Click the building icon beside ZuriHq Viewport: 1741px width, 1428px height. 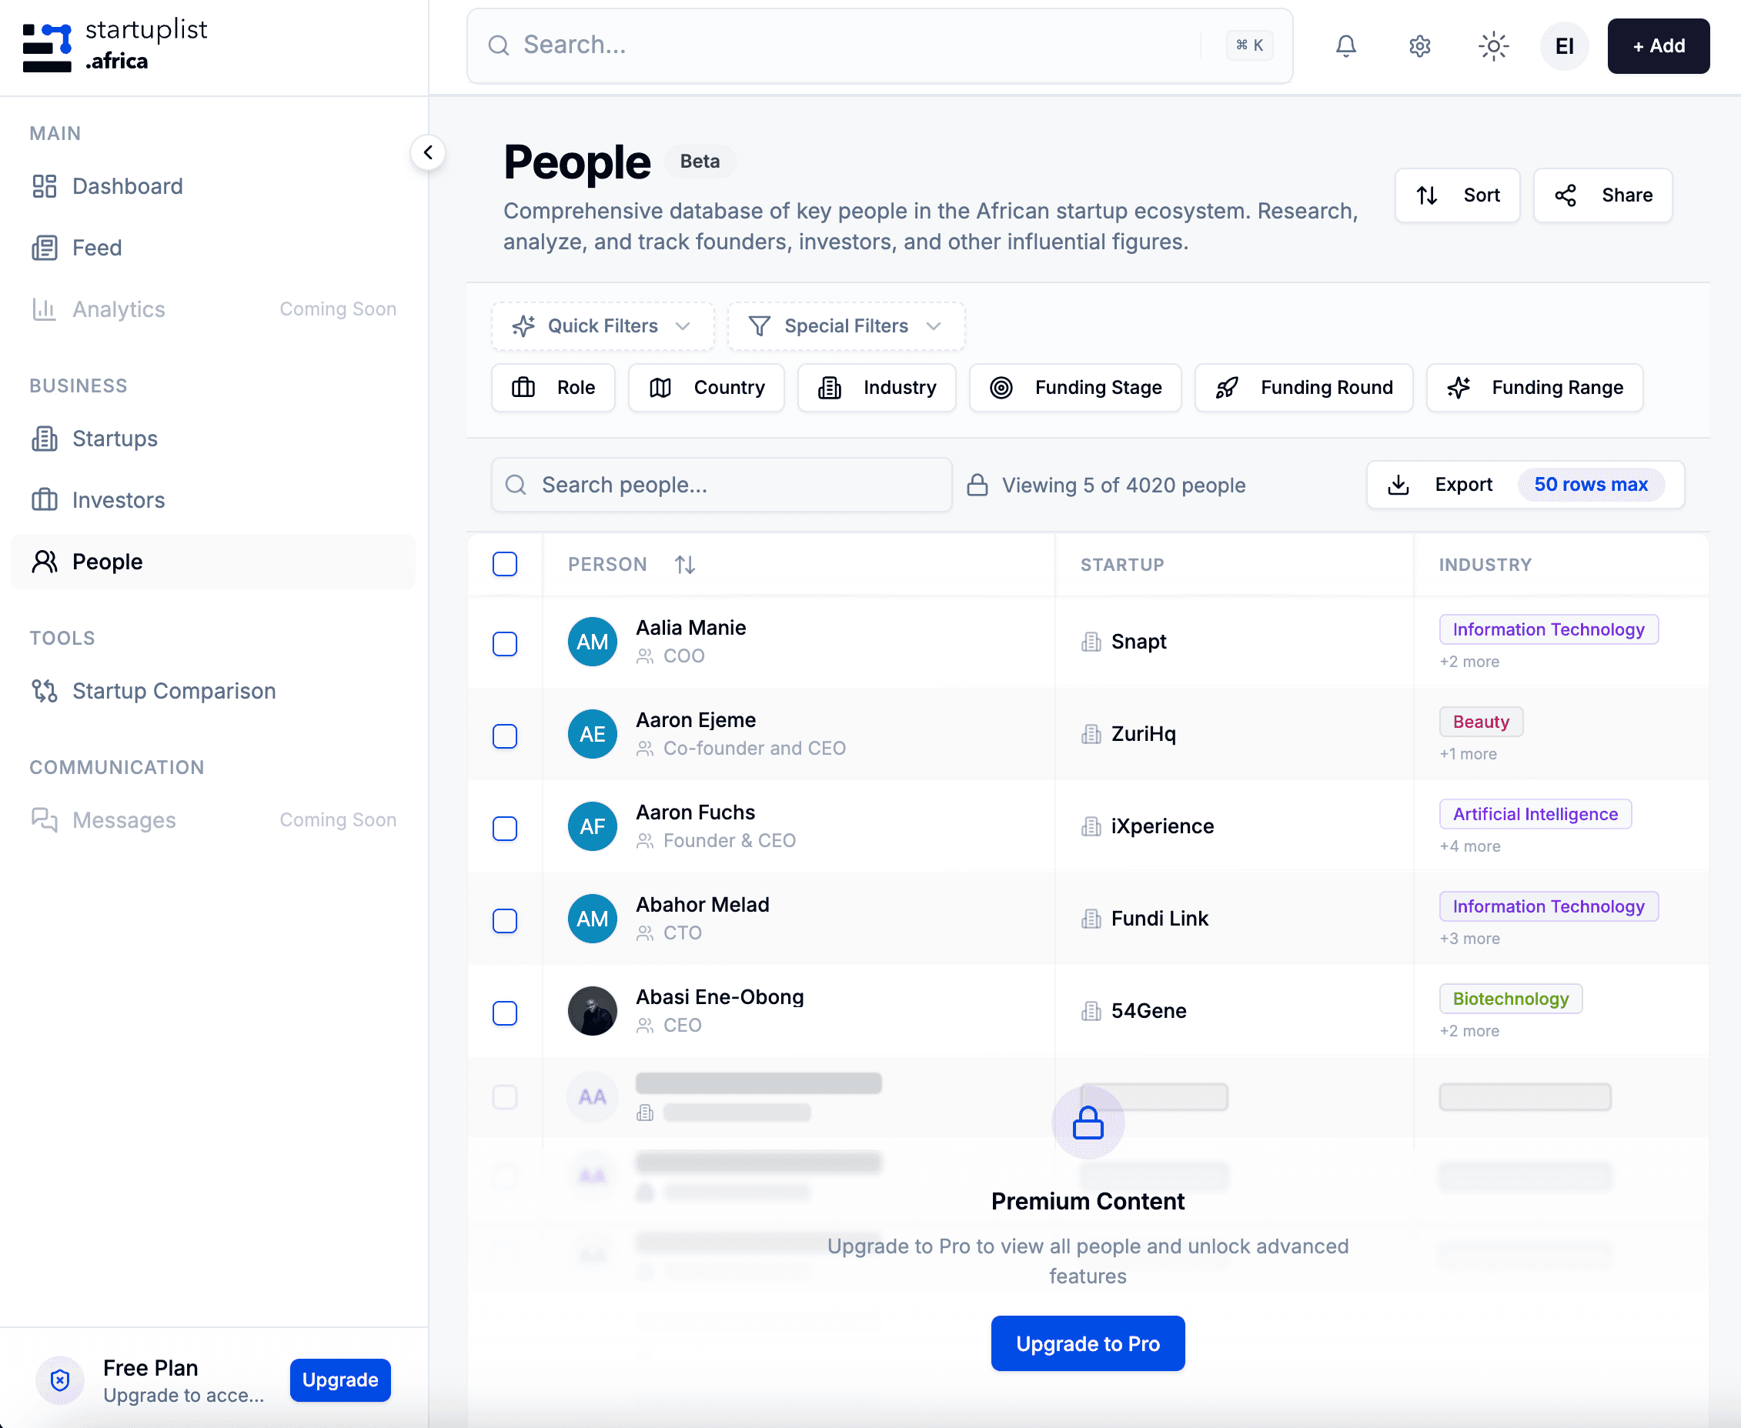click(1091, 734)
